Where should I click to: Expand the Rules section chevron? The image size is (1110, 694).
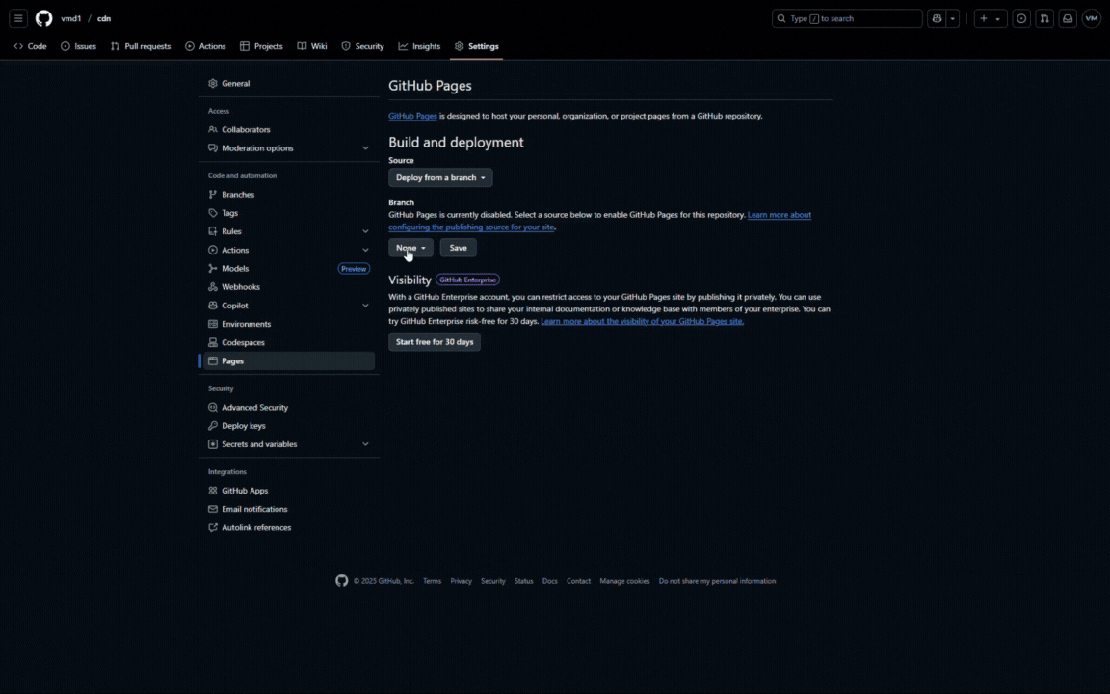pyautogui.click(x=365, y=231)
